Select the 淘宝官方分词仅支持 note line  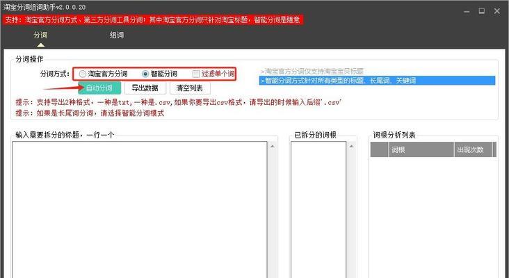[312, 71]
